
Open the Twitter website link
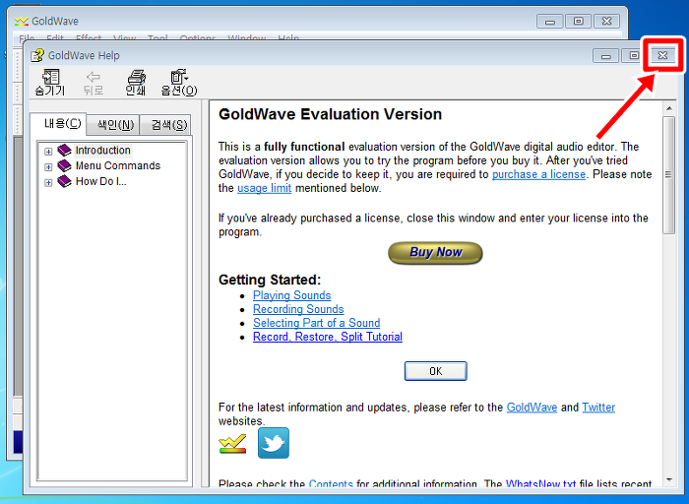click(x=598, y=408)
